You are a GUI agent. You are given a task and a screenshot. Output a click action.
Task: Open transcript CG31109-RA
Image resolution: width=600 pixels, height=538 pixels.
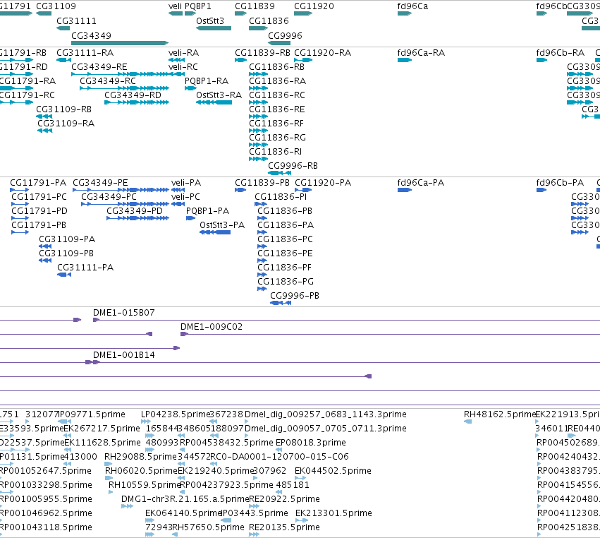tap(66, 124)
